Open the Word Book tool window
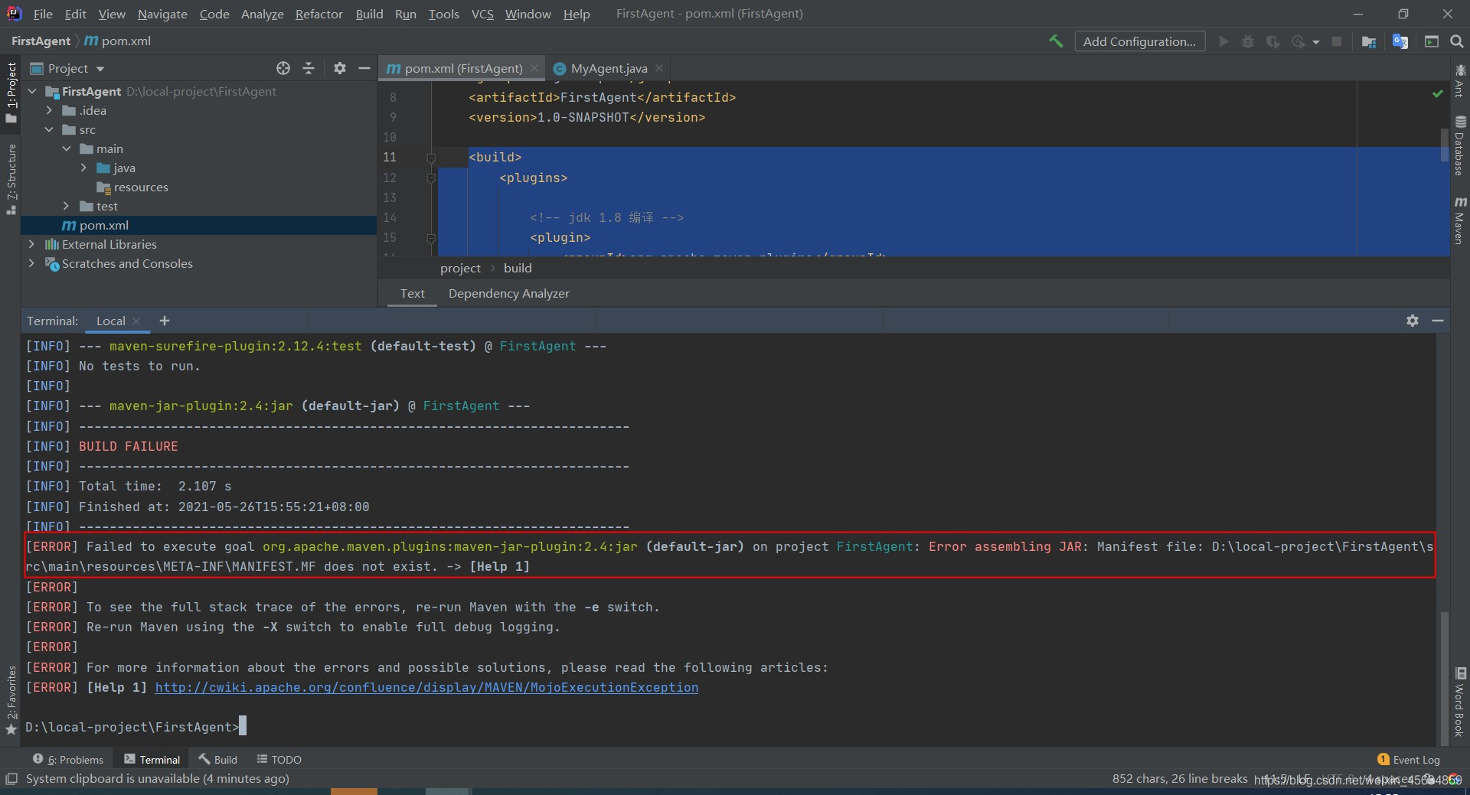 [1460, 702]
